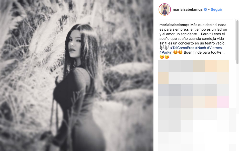239x151 pixels.
Task: Open the #Viernes hashtag
Action: click(214, 48)
